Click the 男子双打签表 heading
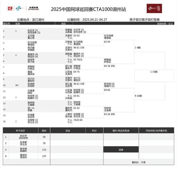177x169 pixels. (x=145, y=20)
